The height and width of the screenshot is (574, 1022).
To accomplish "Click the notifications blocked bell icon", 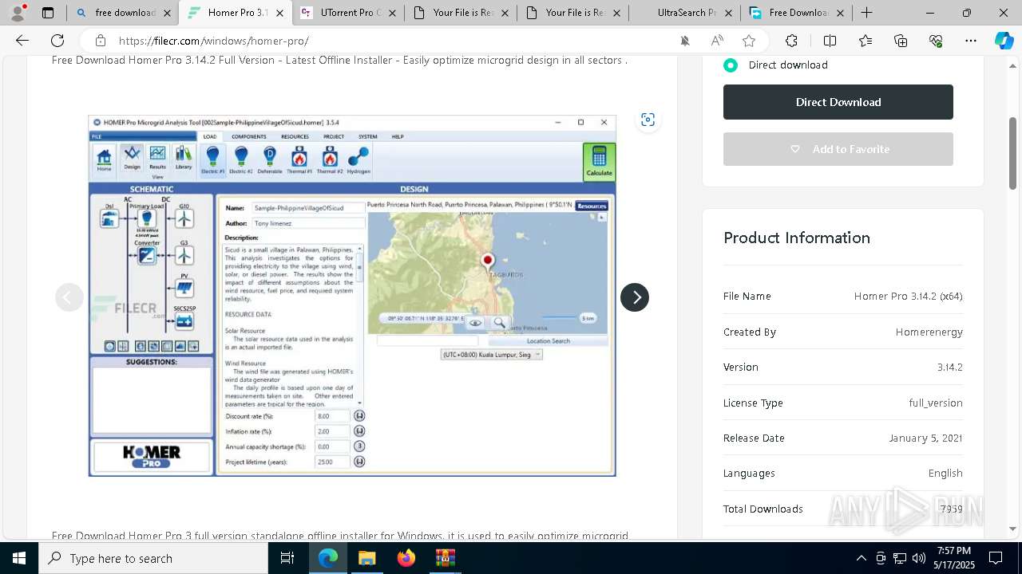I will (685, 41).
